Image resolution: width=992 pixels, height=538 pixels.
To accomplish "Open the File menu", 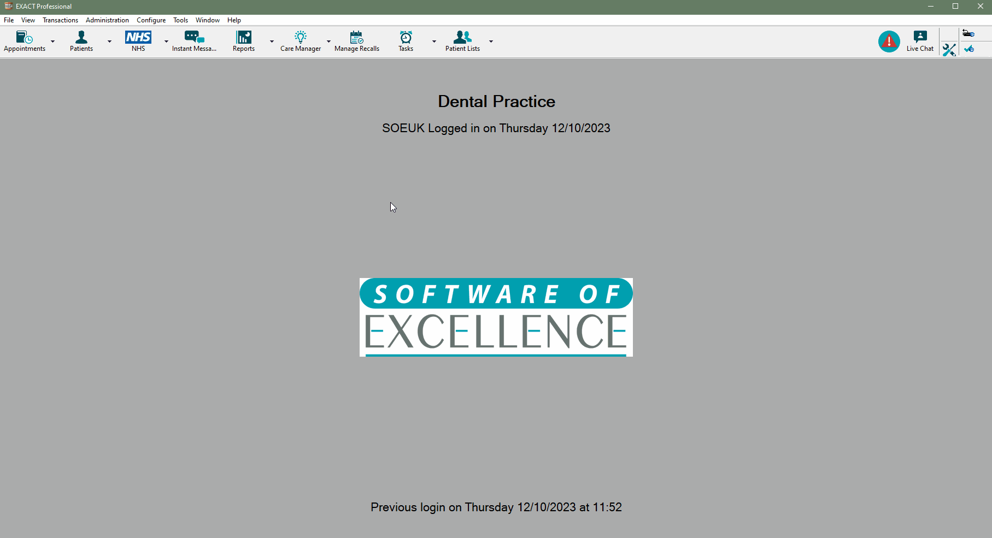I will (x=9, y=20).
